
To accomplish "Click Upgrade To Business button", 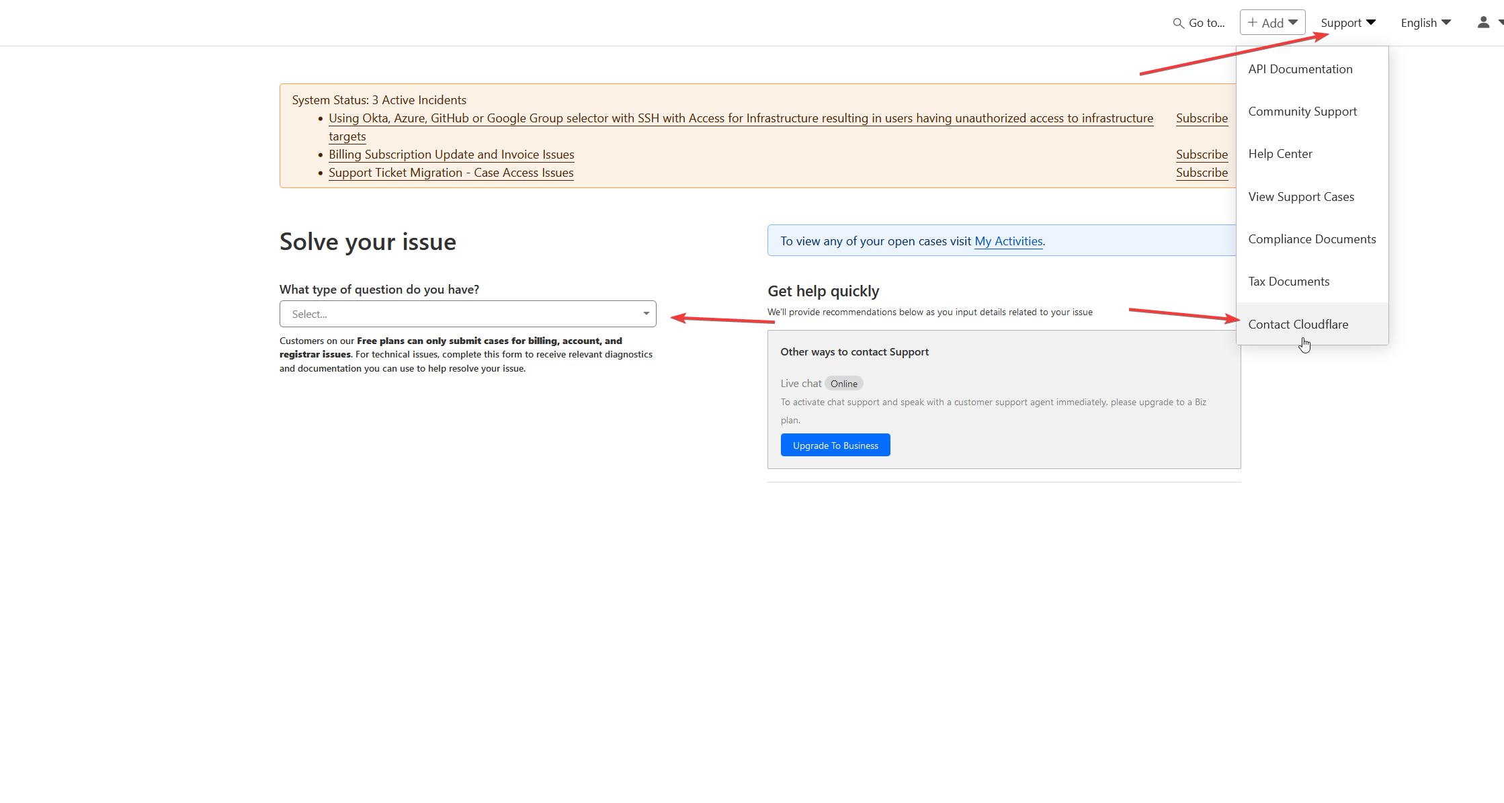I will 835,446.
